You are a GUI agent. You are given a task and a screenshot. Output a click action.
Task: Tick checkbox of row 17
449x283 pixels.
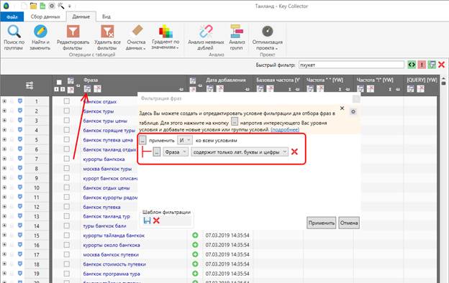coord(66,254)
